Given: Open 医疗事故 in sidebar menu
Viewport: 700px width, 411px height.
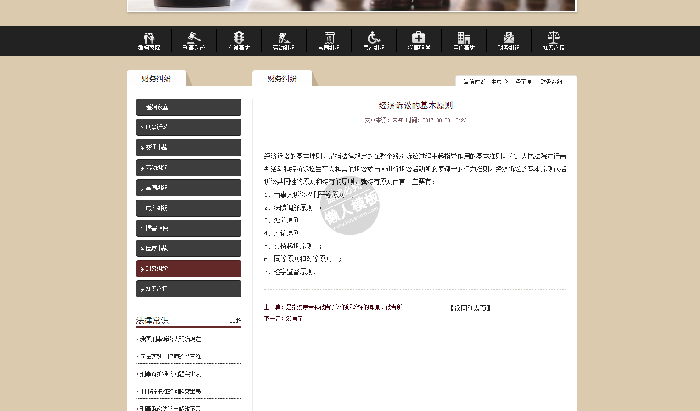Looking at the screenshot, I should [x=188, y=249].
